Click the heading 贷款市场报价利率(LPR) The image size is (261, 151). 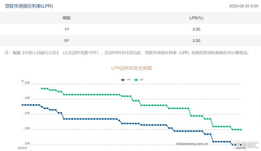point(29,6)
